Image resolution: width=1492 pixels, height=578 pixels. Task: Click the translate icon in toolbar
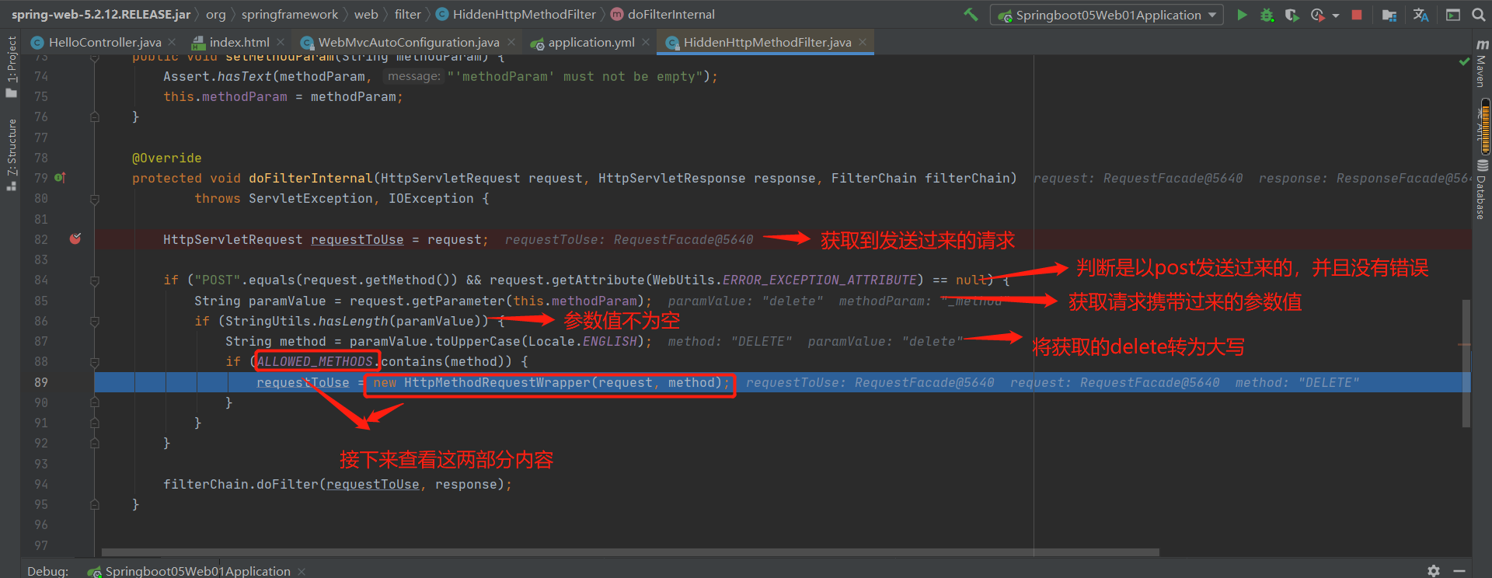pos(1421,15)
